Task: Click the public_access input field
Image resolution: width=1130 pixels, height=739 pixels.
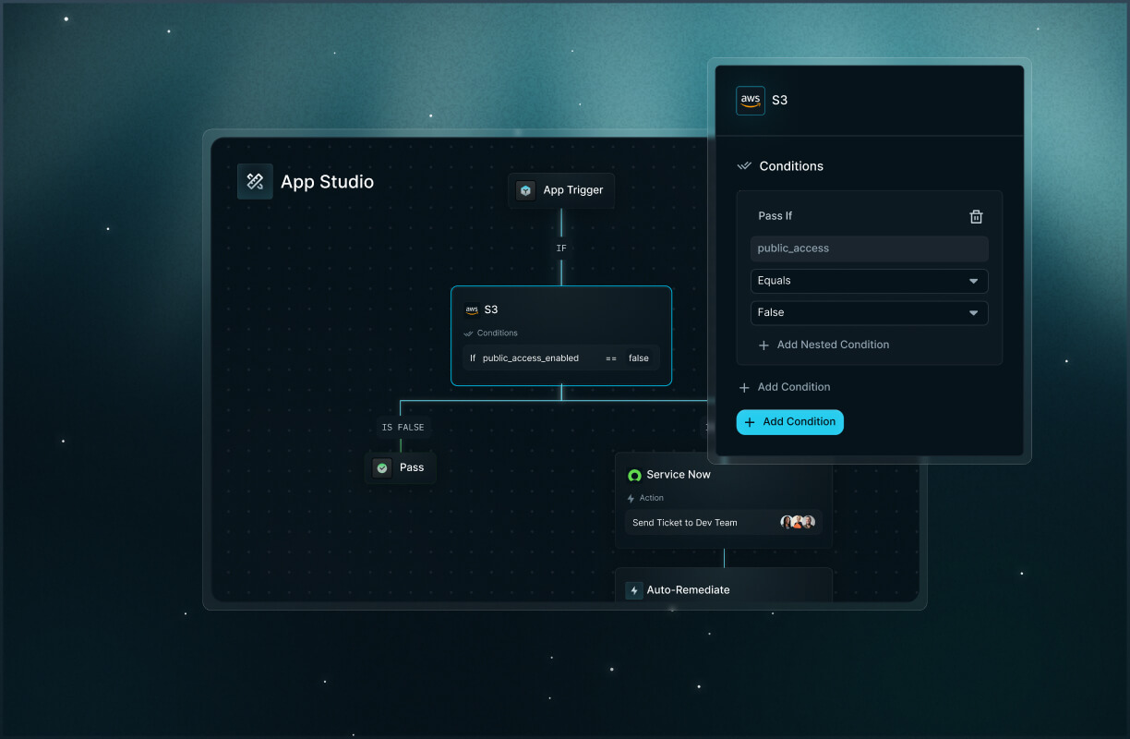Action: coord(869,248)
